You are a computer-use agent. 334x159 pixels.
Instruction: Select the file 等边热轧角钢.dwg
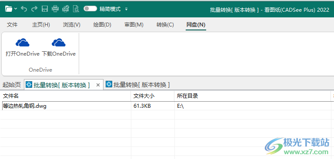click(25, 106)
